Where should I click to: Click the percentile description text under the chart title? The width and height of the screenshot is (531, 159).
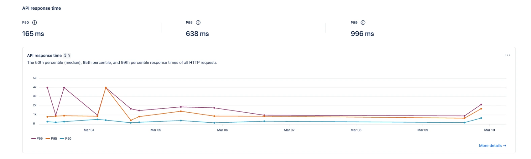click(122, 62)
